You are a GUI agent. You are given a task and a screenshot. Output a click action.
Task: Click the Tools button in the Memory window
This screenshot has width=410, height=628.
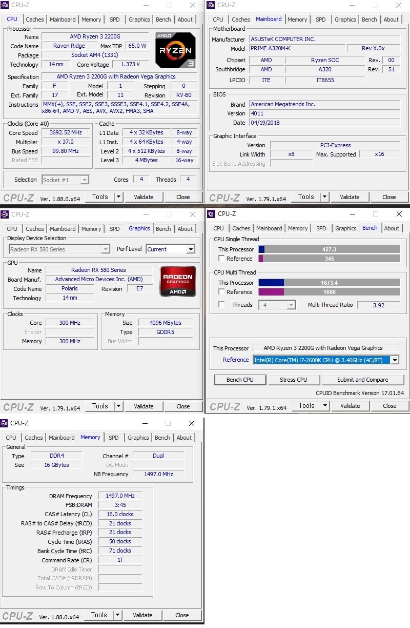click(x=99, y=615)
